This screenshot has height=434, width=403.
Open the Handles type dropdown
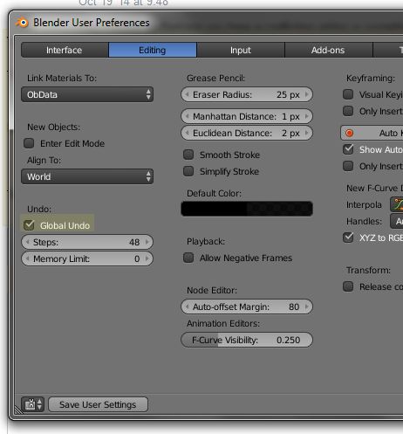pos(397,221)
